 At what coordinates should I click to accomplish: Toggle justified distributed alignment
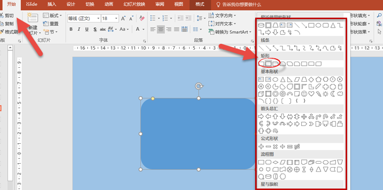177,29
